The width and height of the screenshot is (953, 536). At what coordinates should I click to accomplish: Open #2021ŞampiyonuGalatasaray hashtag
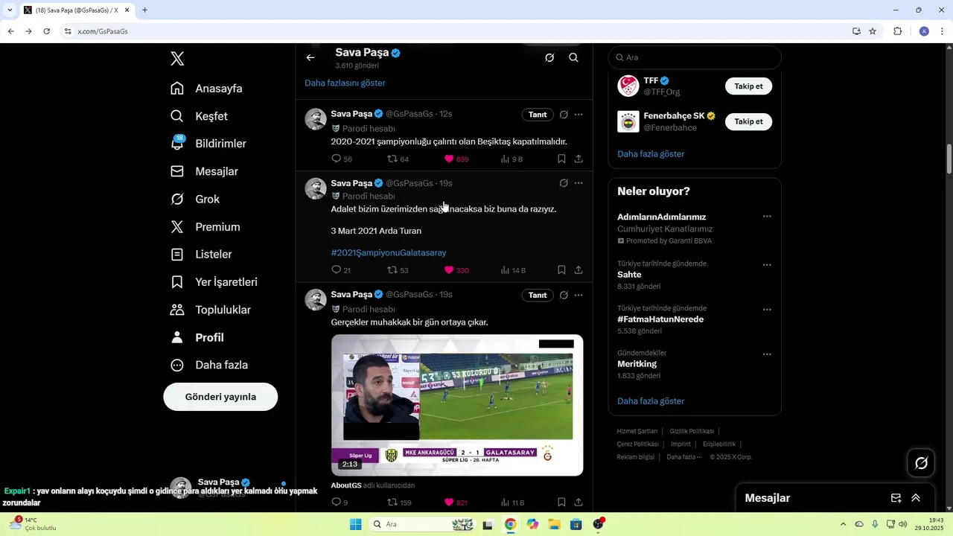pyautogui.click(x=389, y=253)
